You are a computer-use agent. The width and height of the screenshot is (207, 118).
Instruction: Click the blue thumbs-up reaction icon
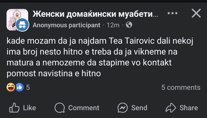tap(20, 87)
